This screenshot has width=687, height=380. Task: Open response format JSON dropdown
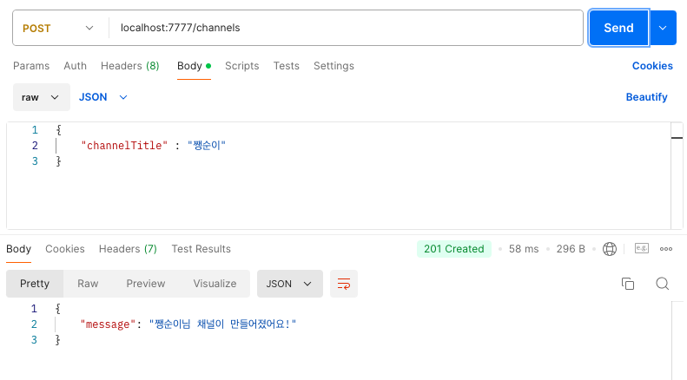(x=289, y=284)
